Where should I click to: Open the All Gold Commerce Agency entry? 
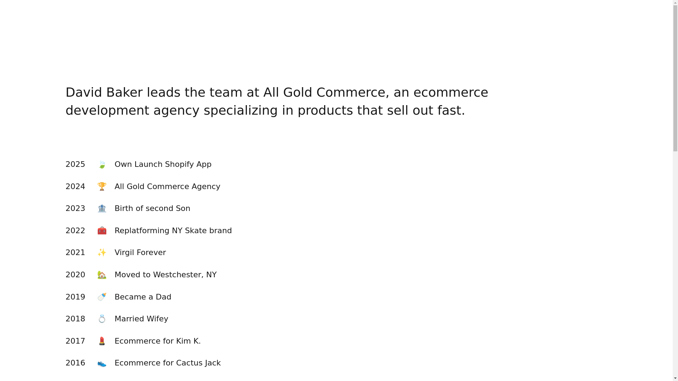click(167, 187)
